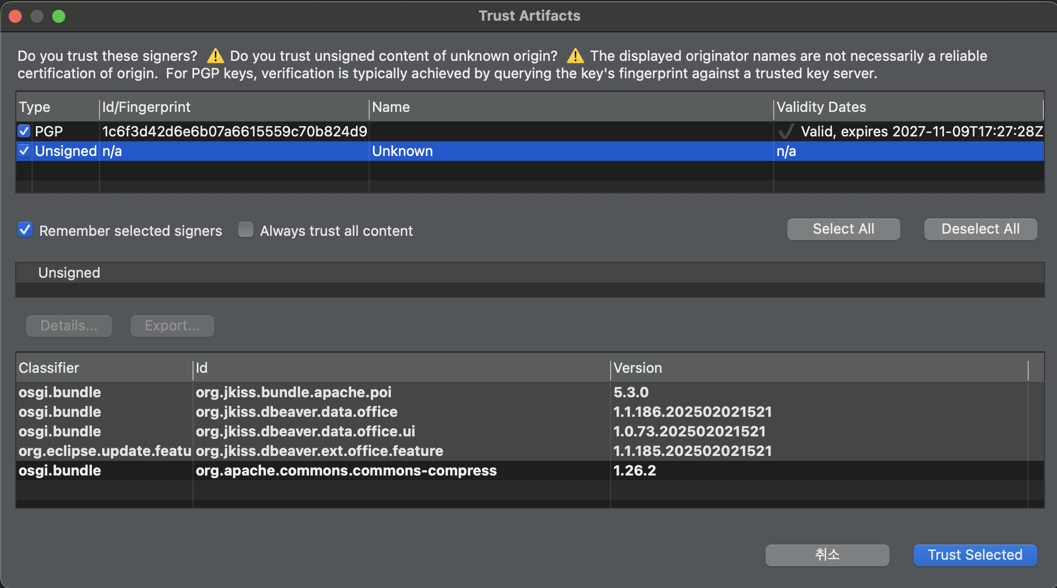Enable Always trust all content
Screen dimensions: 1057x588
246,230
